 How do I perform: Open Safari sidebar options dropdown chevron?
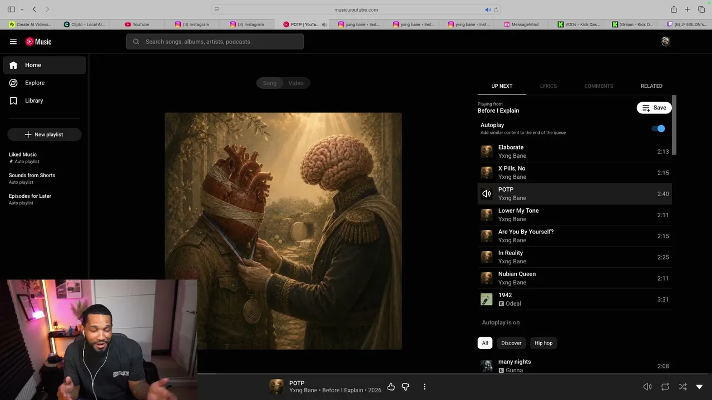pos(22,9)
